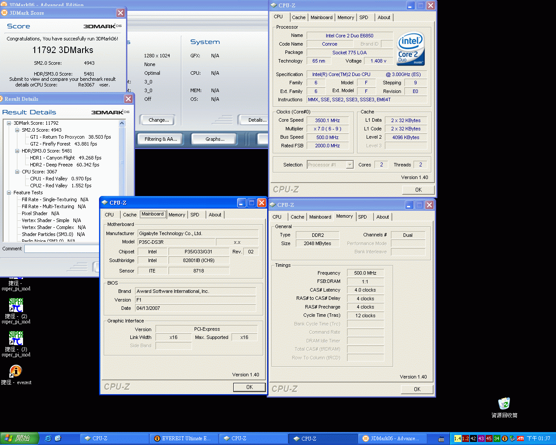Click OK in the Memory CPU-Z window
The width and height of the screenshot is (556, 445).
click(x=417, y=389)
